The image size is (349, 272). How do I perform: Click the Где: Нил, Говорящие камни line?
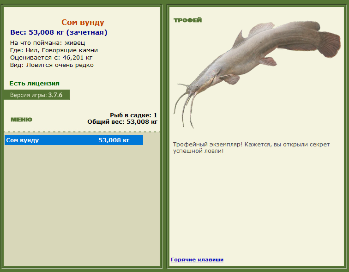pos(54,50)
